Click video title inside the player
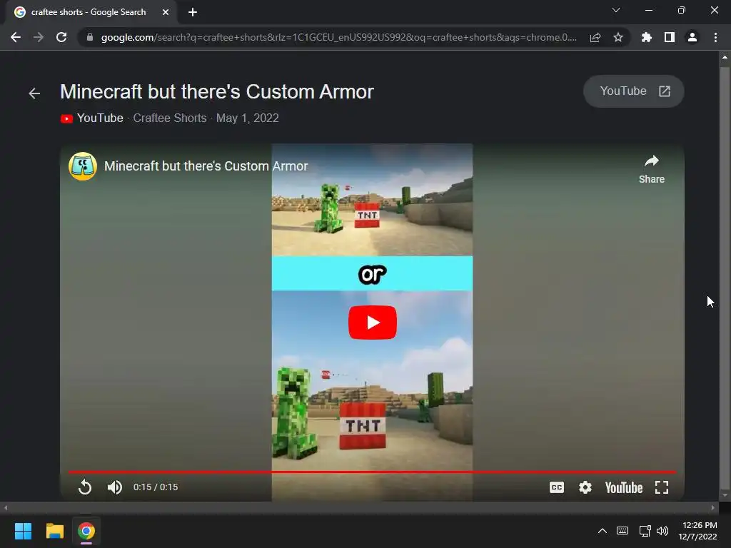This screenshot has height=548, width=731. point(206,166)
